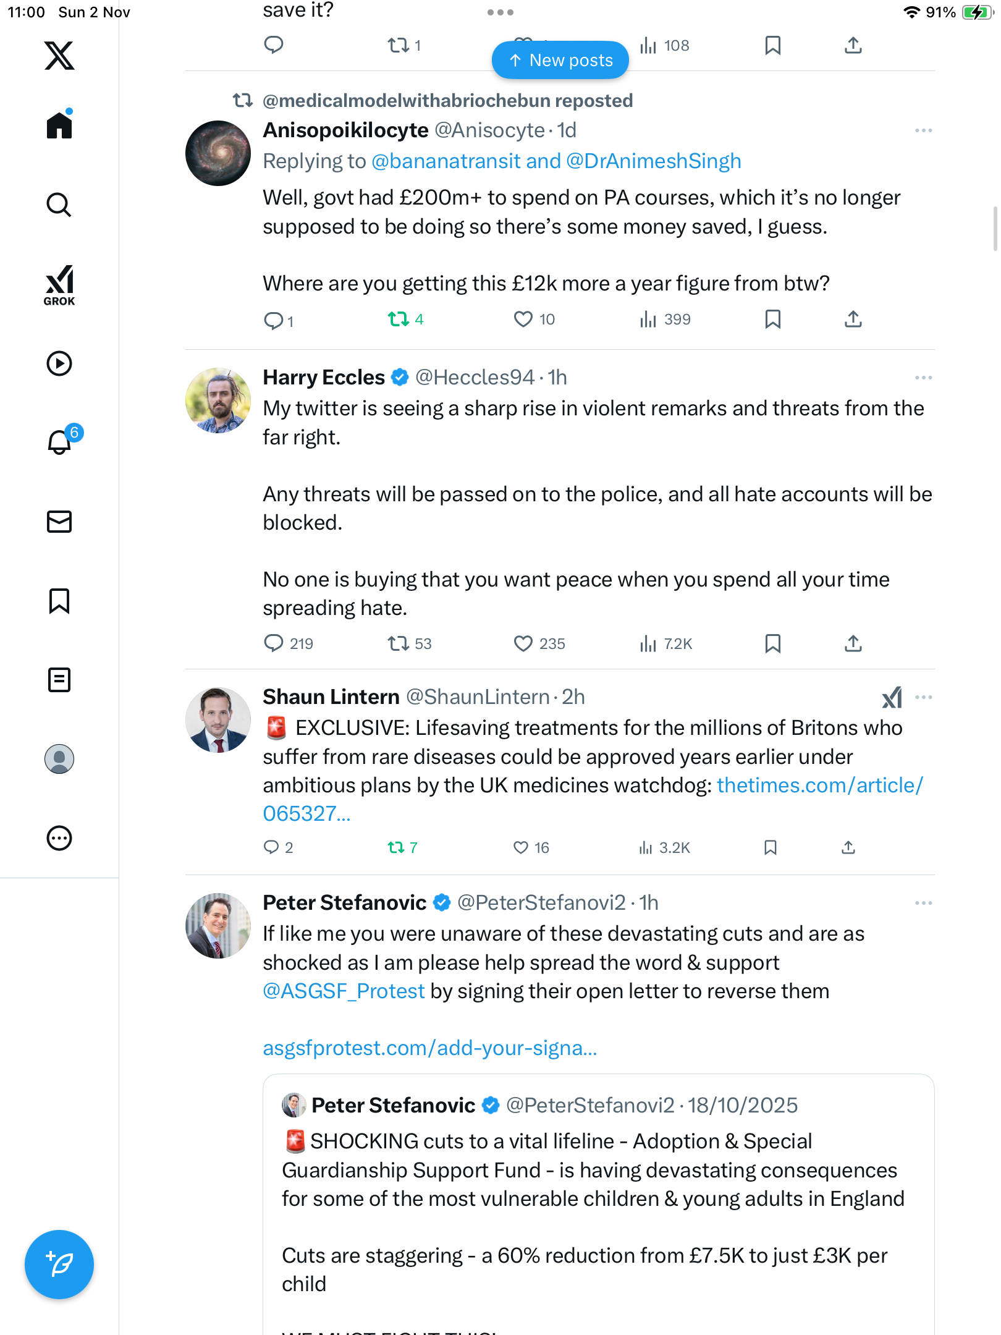This screenshot has width=1001, height=1335.
Task: Open the asgsfprotest.com link
Action: coord(430,1048)
